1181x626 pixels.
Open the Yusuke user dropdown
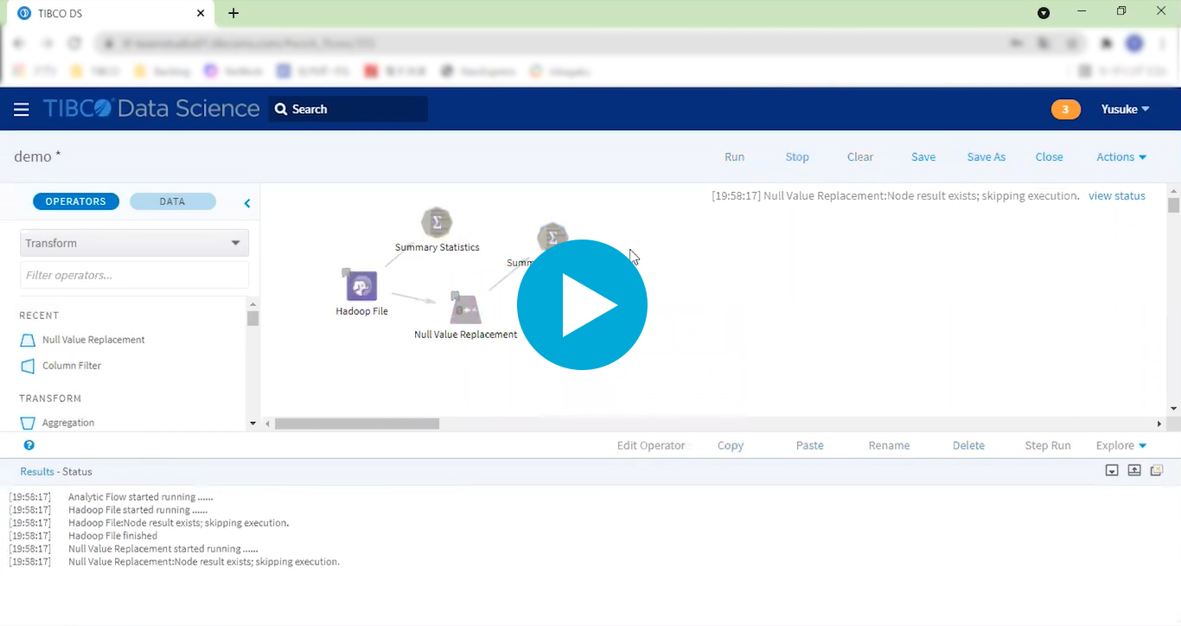coord(1125,109)
